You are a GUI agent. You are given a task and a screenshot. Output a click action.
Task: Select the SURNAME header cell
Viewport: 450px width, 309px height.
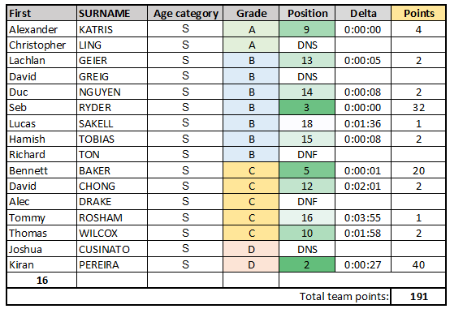(112, 13)
